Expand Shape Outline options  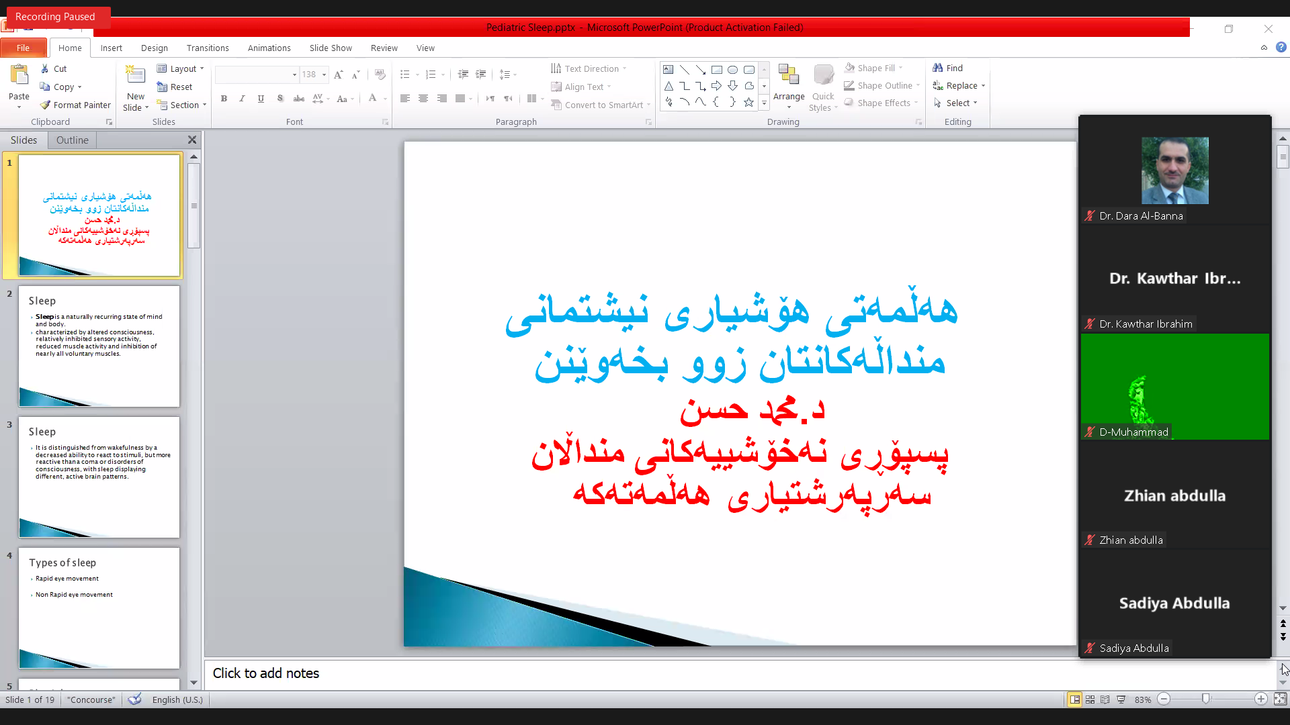(x=918, y=85)
